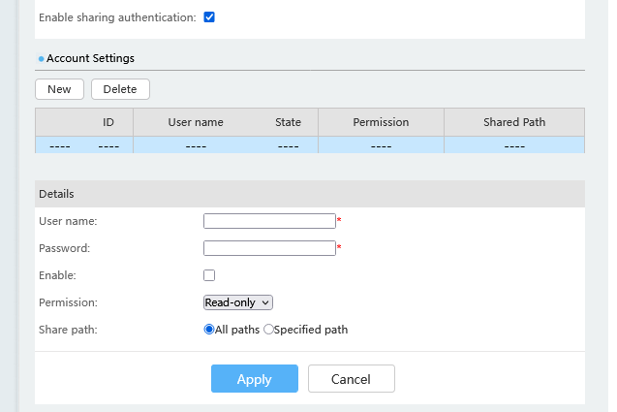This screenshot has width=617, height=412.
Task: Focus the Password input field
Action: [269, 248]
